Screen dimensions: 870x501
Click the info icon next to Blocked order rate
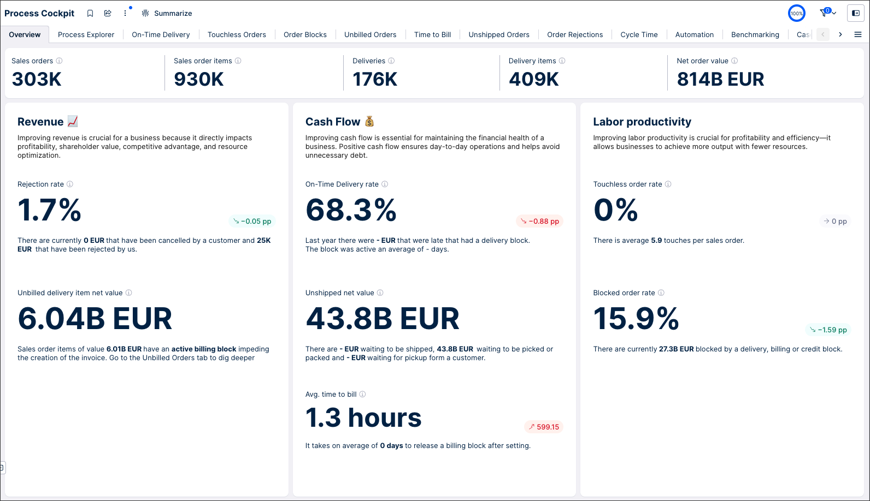point(661,293)
